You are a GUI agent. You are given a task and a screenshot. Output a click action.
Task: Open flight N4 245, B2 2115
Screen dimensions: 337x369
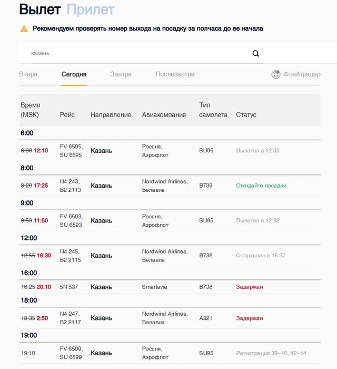click(70, 256)
